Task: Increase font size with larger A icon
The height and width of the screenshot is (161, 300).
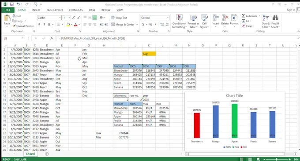Action: click(74, 18)
